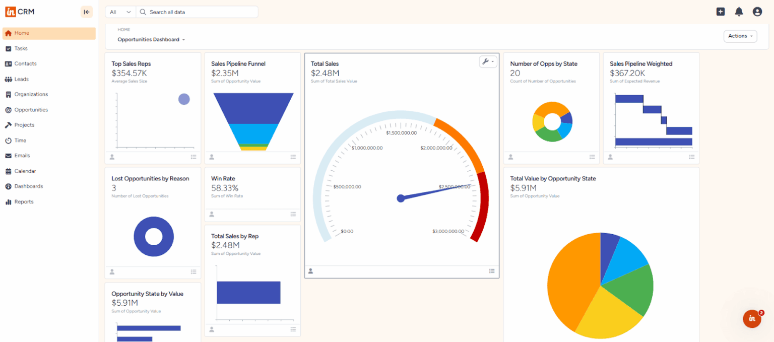Open the Actions dropdown
This screenshot has width=774, height=342.
click(x=740, y=36)
